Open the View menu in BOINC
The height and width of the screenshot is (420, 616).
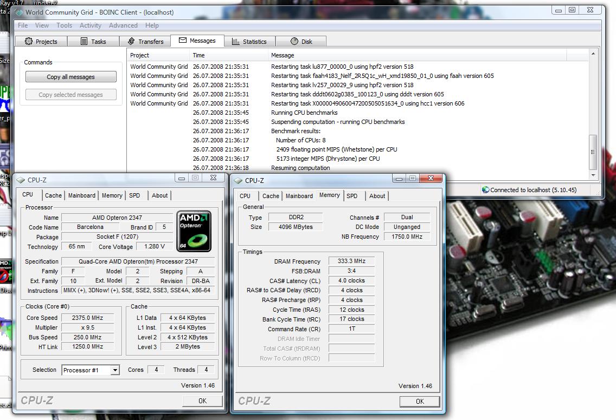pyautogui.click(x=42, y=25)
